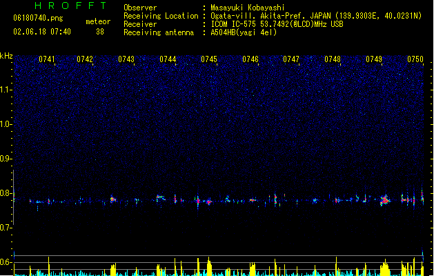Click the 0.7 kHz frequency axis label

(6, 228)
